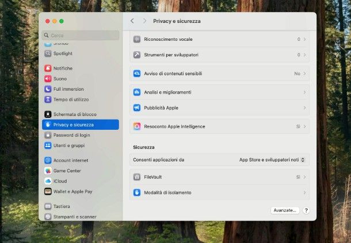Screen dimensions: 351x243
Task: Select the Suono speaker icon
Action: (x=48, y=79)
